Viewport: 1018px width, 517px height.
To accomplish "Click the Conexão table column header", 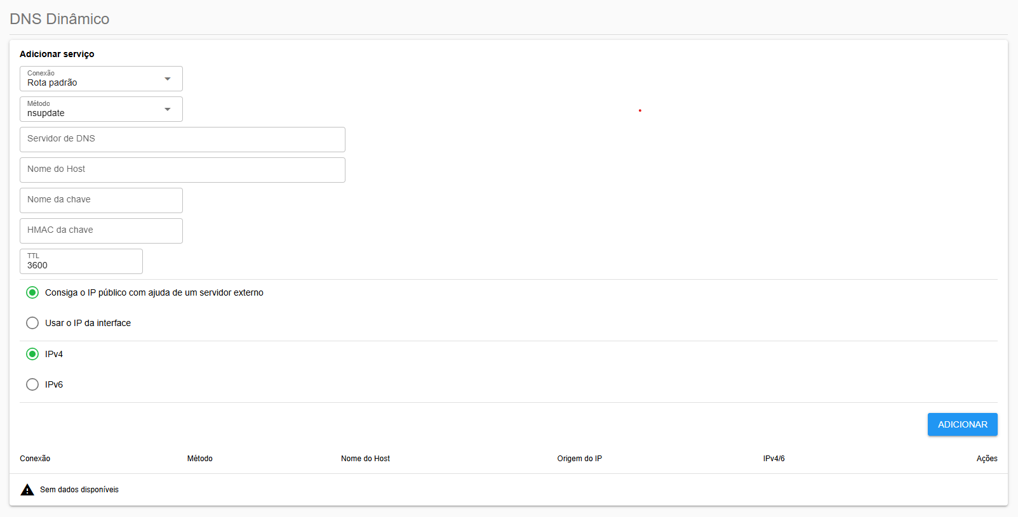I will click(35, 459).
